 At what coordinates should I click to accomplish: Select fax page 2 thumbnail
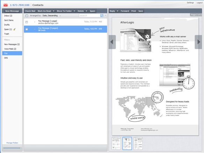[127, 143]
